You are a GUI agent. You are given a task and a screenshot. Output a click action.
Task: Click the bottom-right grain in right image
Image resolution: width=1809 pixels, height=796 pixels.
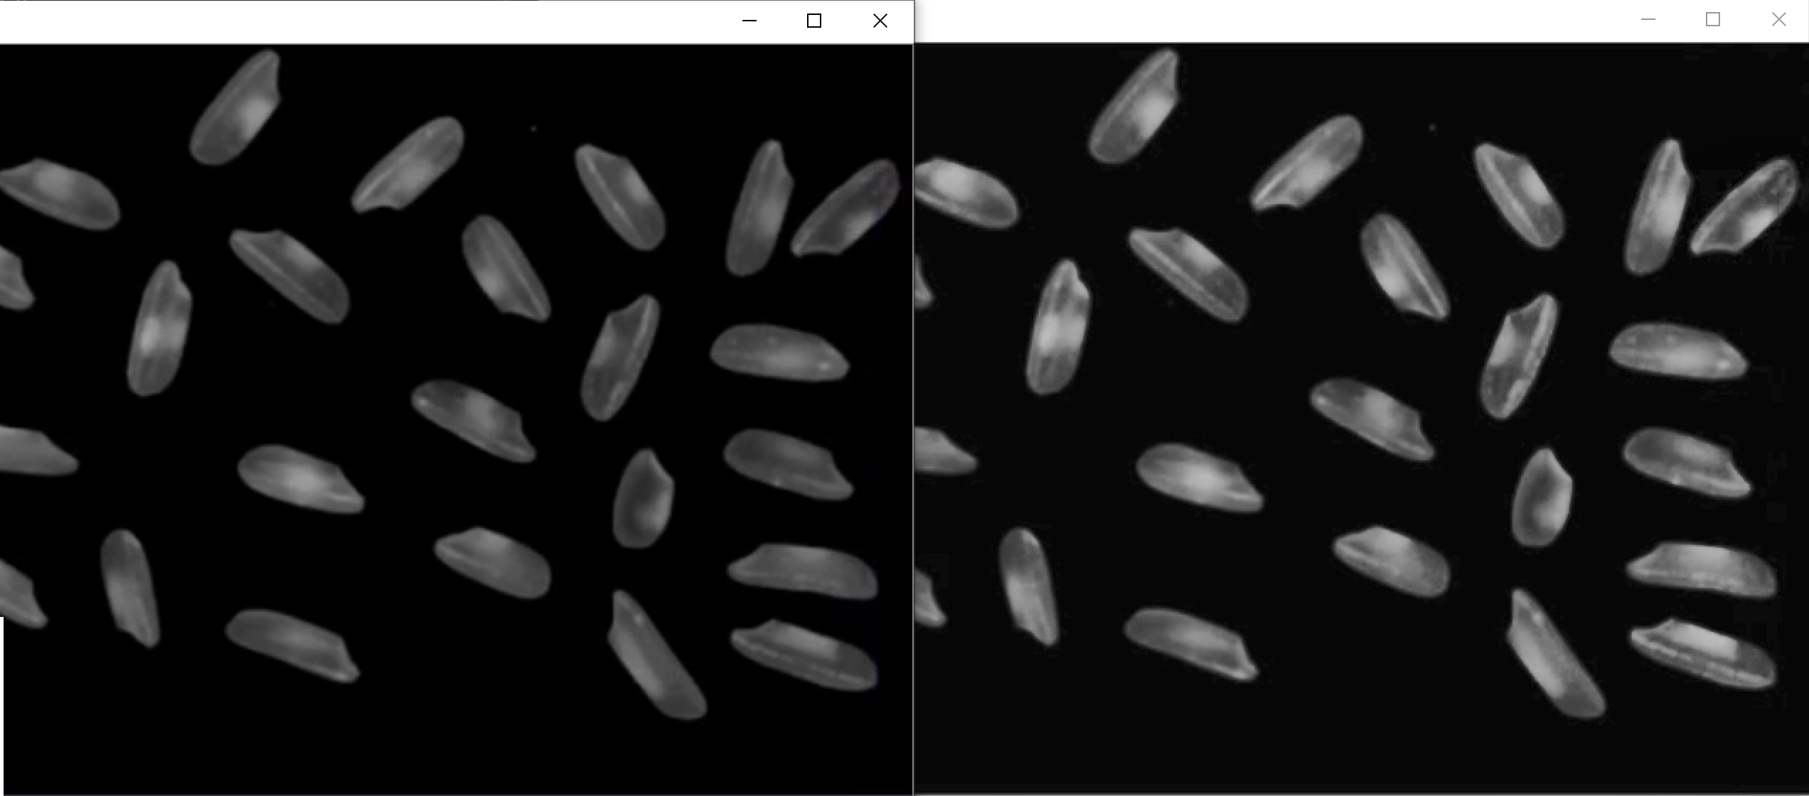1702,654
